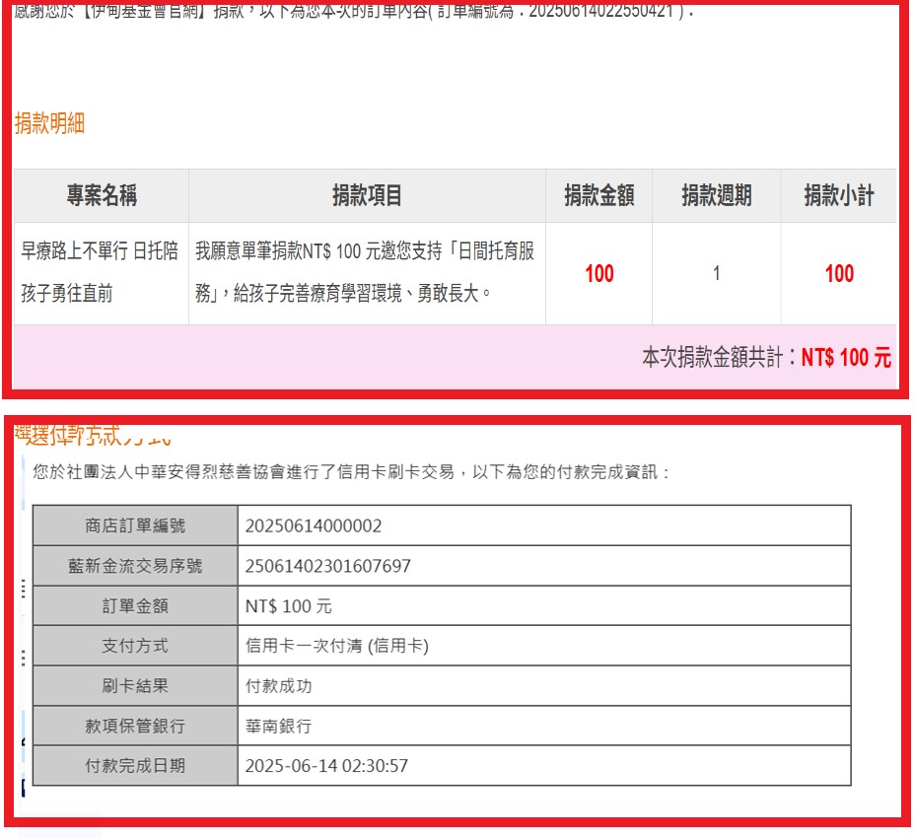Select the 訂單金額 NT$ 100 元 value
Screen dimensions: 915x839
(289, 606)
